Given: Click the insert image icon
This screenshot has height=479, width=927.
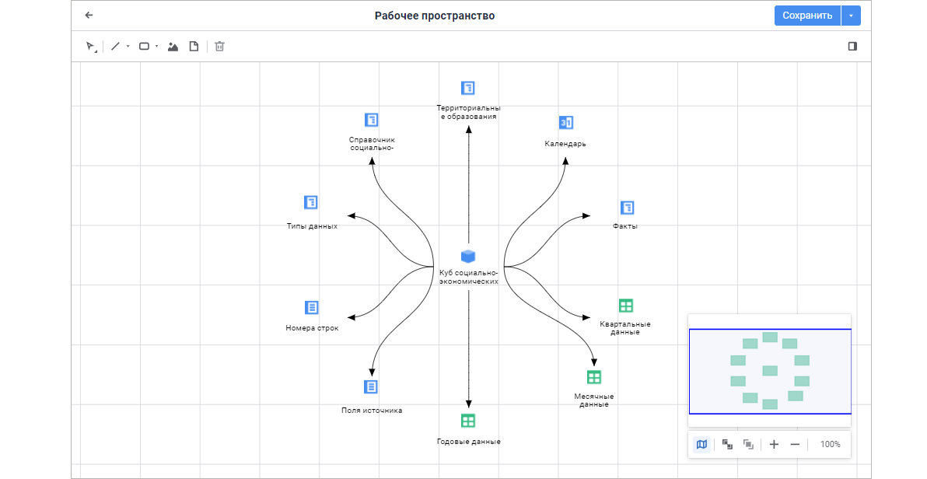Looking at the screenshot, I should pyautogui.click(x=173, y=47).
